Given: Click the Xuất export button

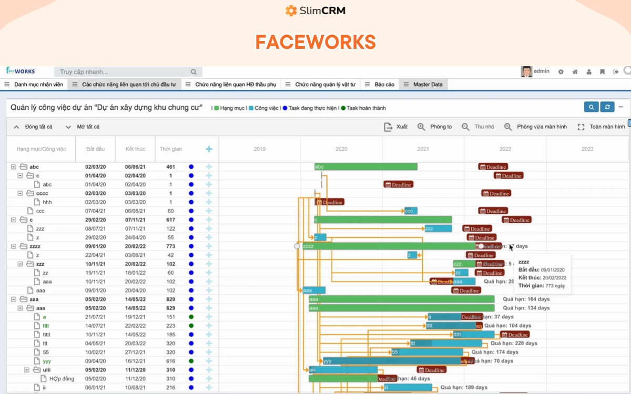Looking at the screenshot, I should tap(396, 127).
